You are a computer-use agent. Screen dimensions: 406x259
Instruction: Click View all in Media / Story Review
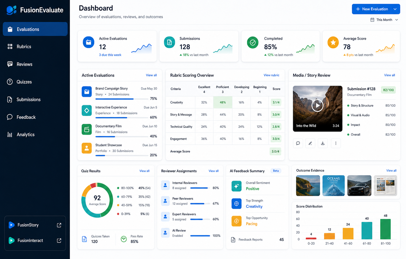pyautogui.click(x=389, y=75)
